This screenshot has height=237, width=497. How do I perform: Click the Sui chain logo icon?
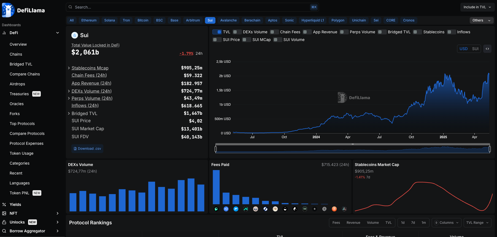75,35
